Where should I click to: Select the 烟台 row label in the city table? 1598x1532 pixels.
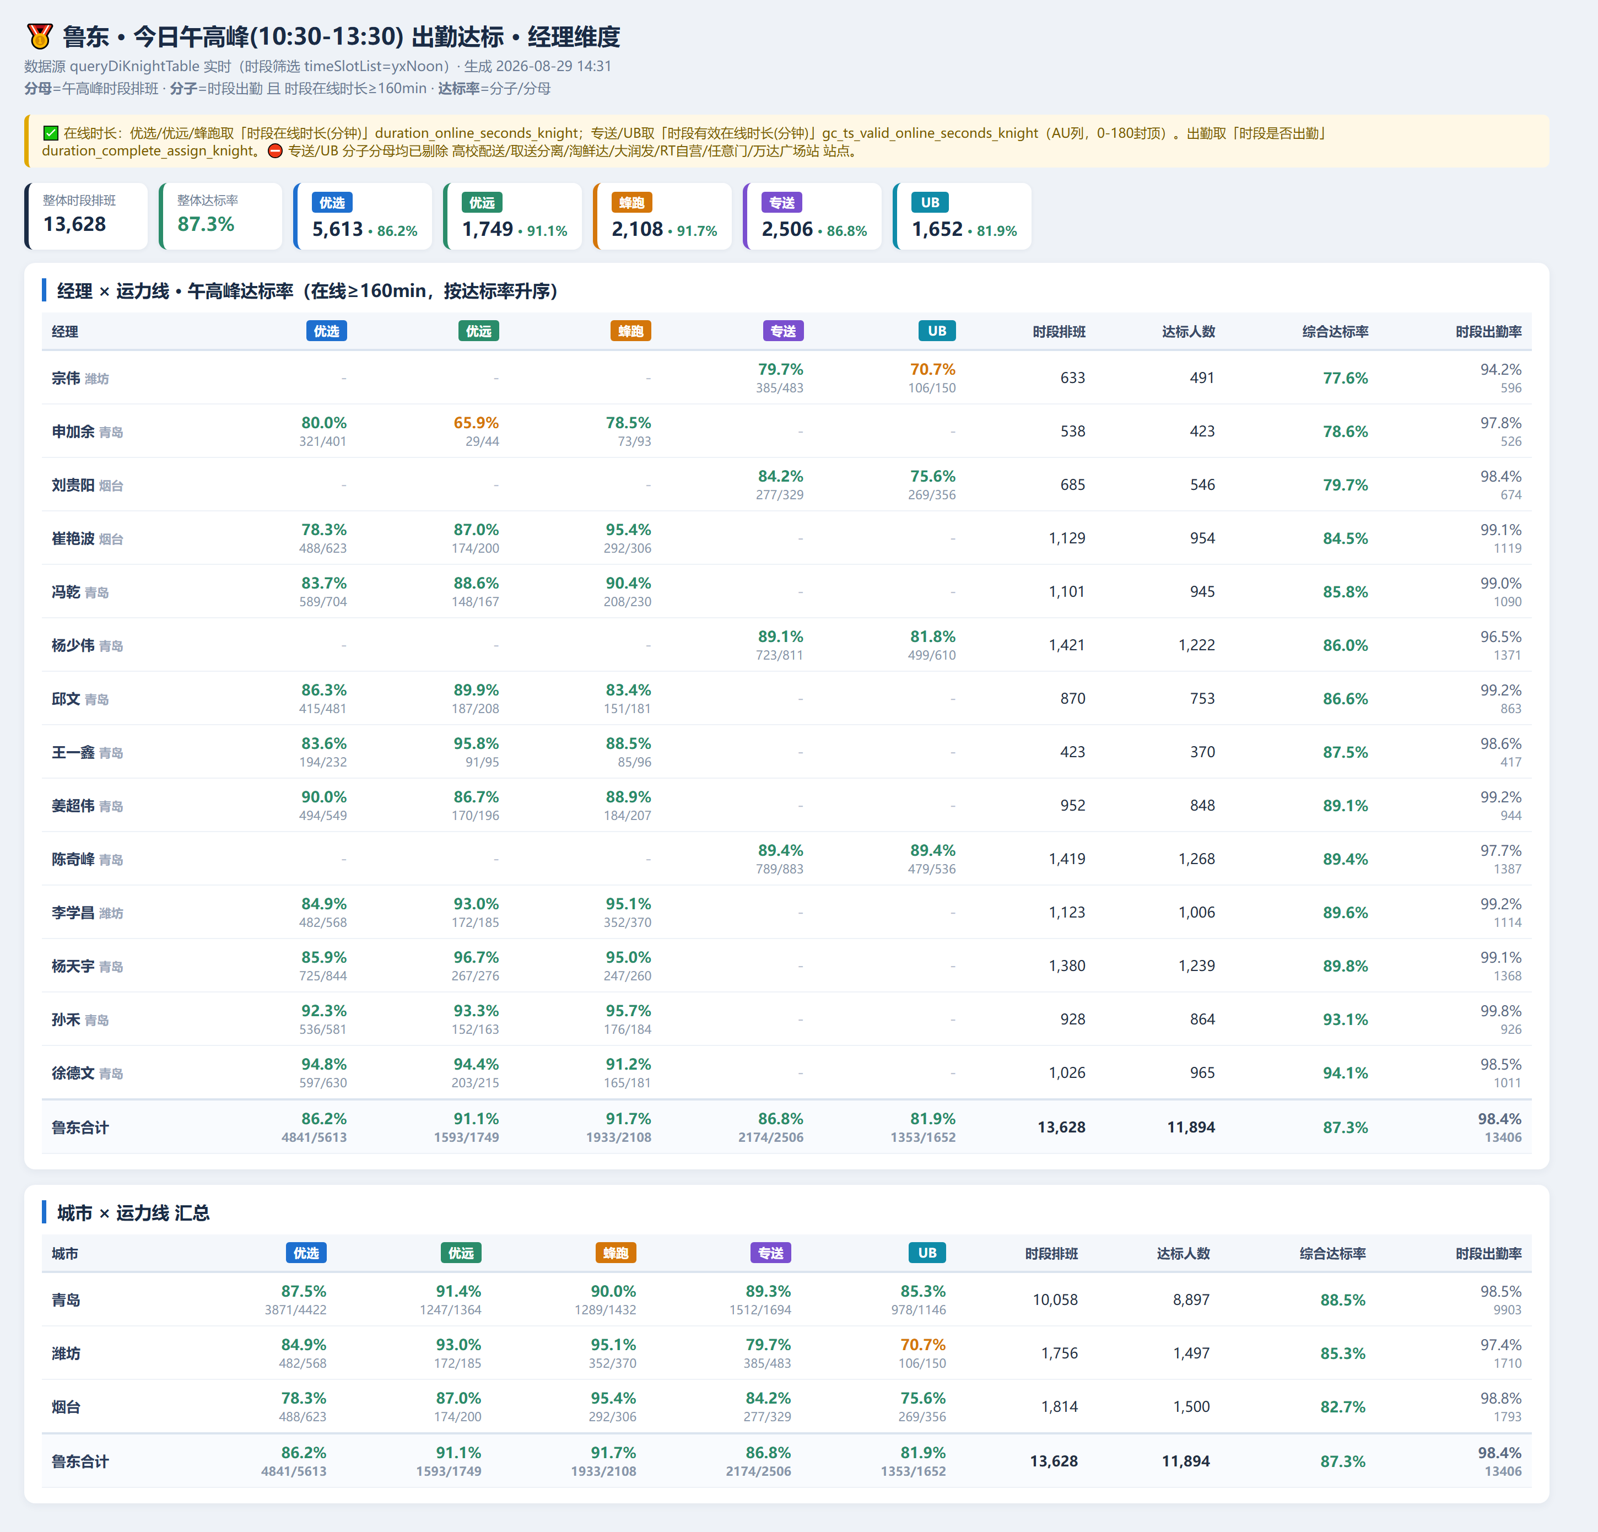[66, 1407]
